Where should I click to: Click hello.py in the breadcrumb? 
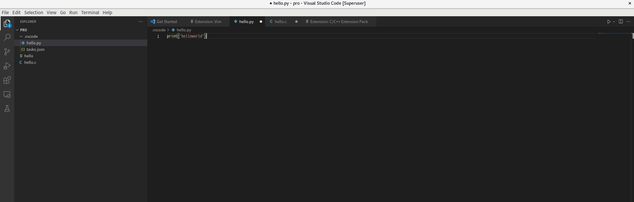coord(184,30)
